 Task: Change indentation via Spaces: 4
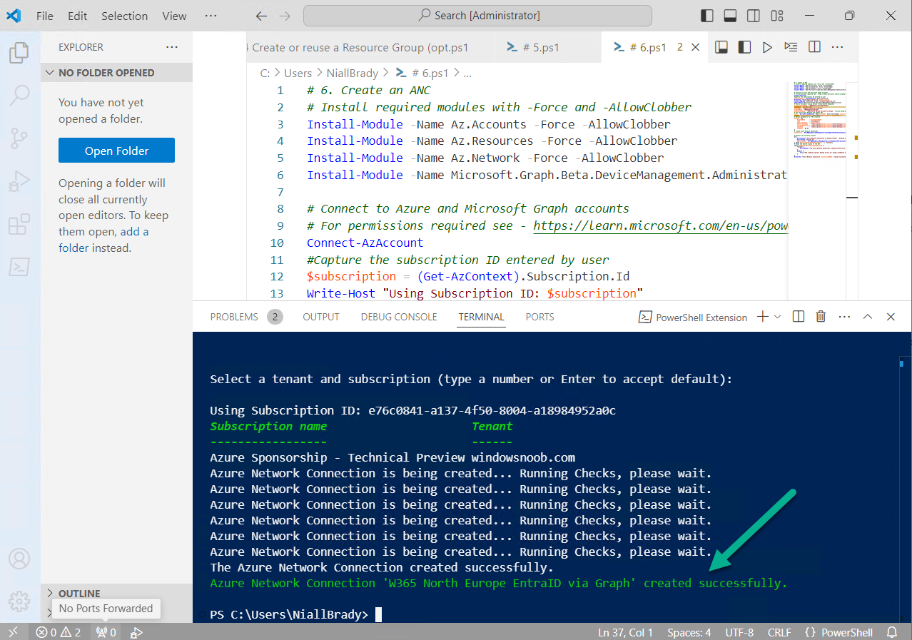tap(689, 632)
